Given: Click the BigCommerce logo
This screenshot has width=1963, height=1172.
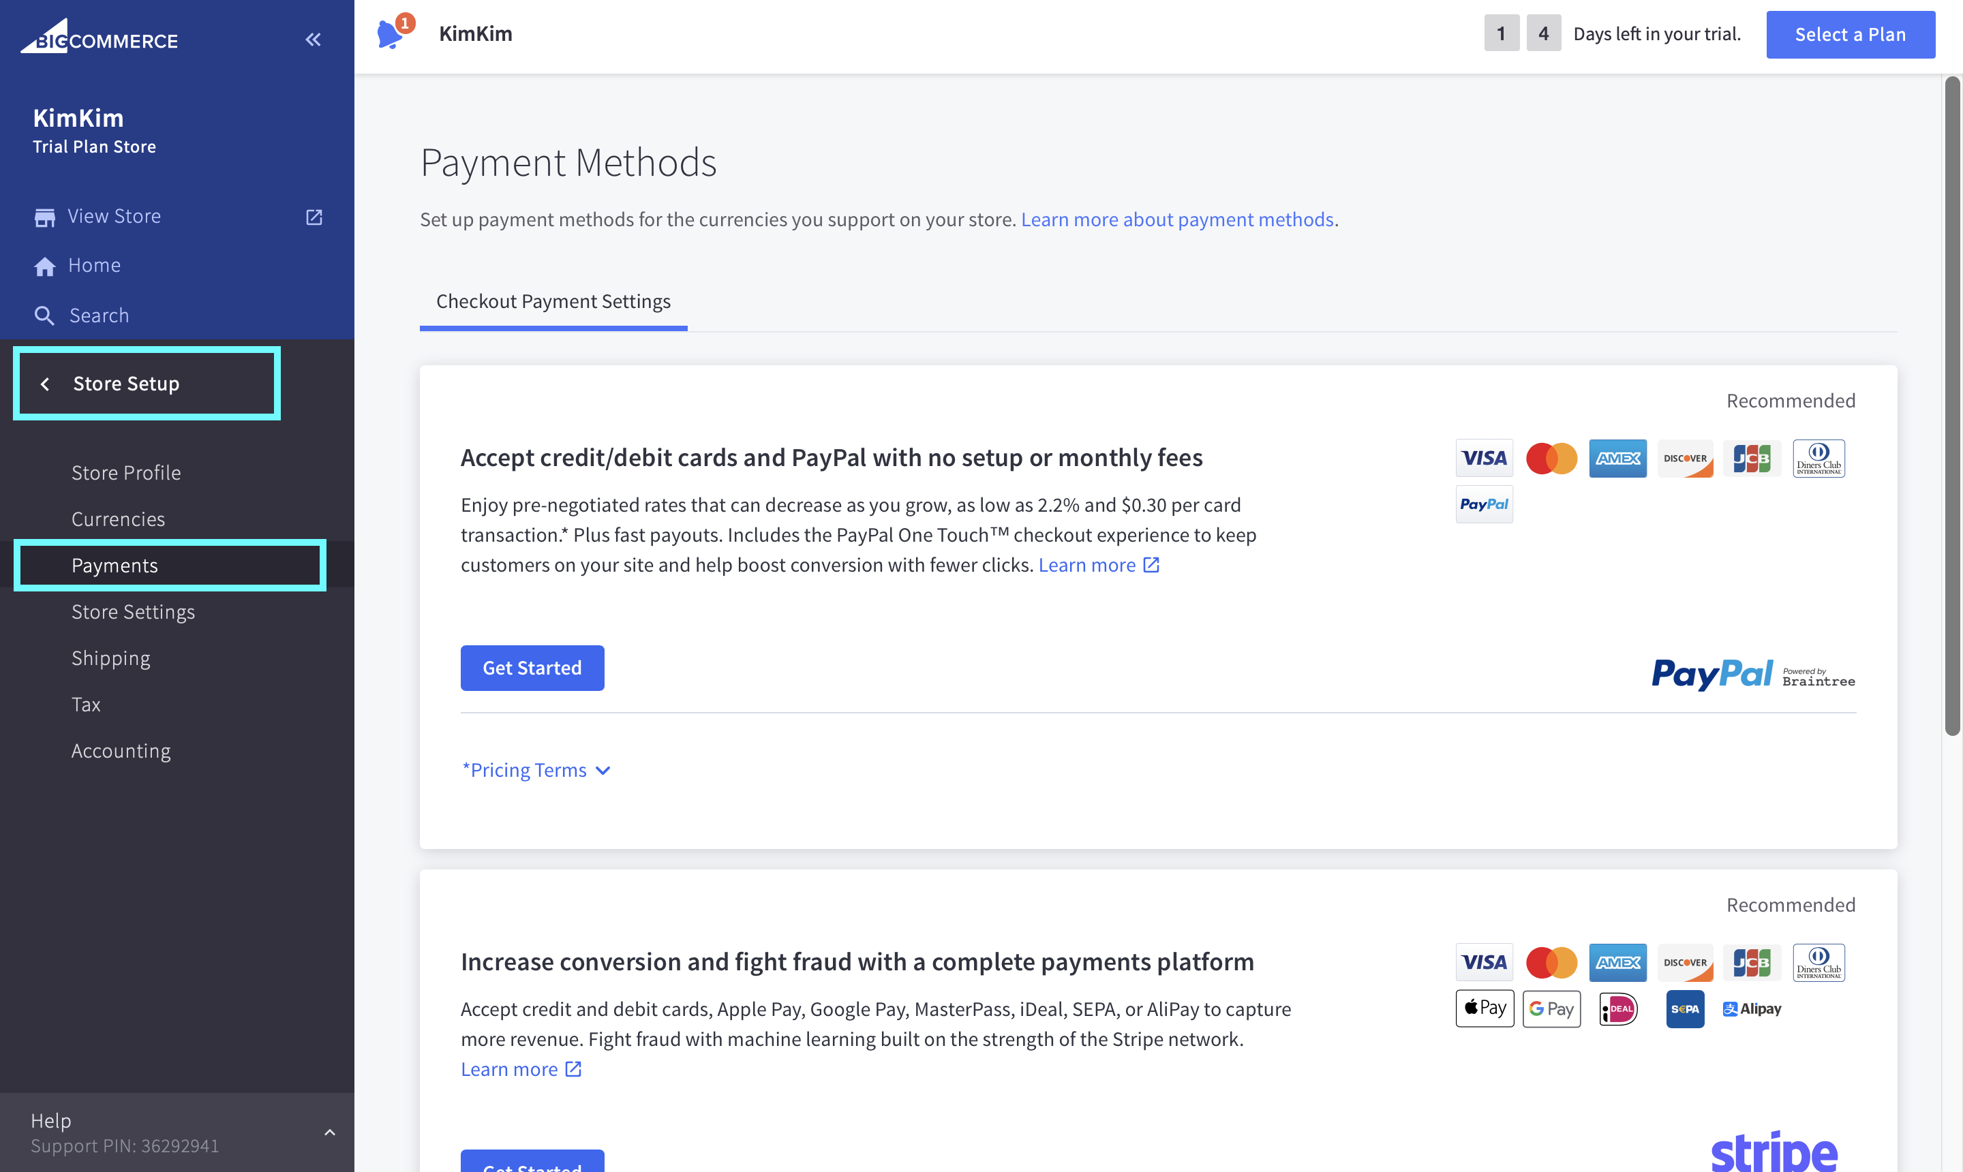Looking at the screenshot, I should pos(100,37).
